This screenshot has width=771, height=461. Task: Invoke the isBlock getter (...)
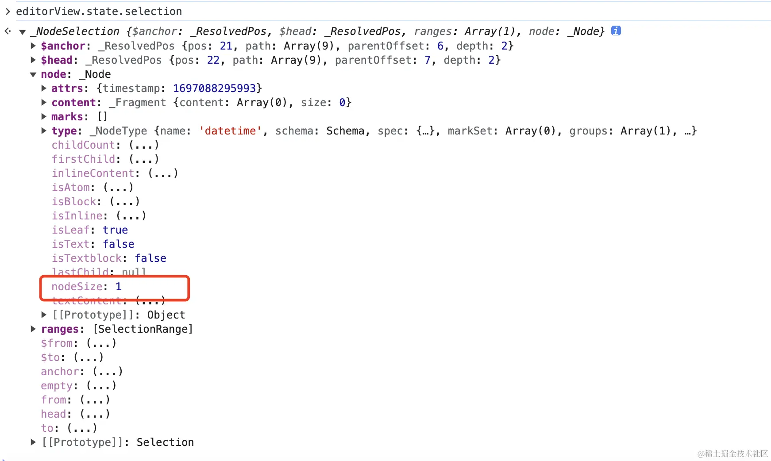click(x=125, y=201)
